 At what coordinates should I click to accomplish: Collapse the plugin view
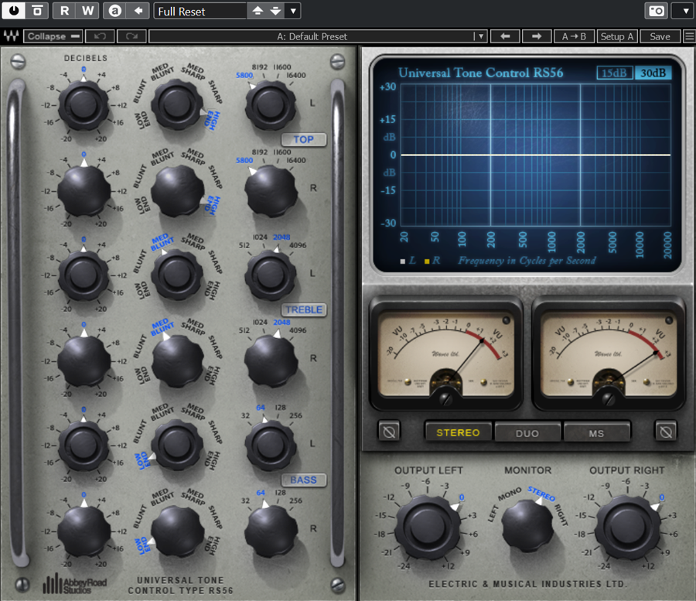[x=53, y=36]
